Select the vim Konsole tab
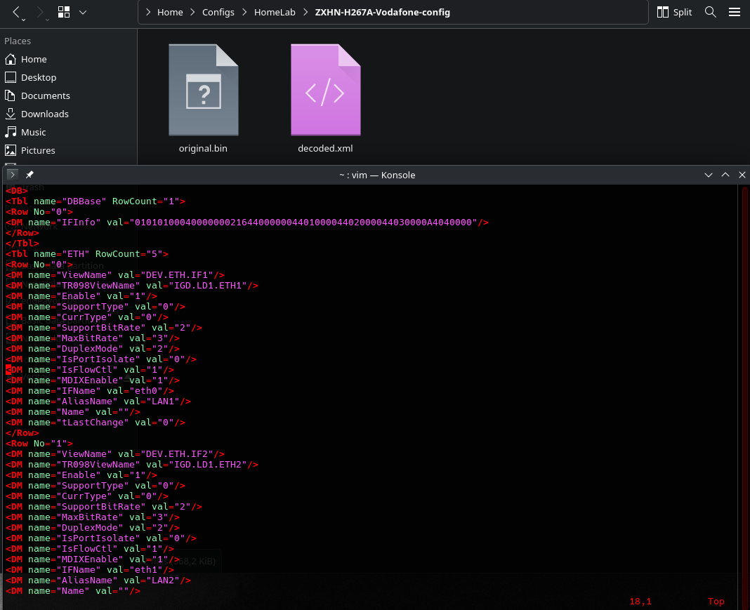This screenshot has width=750, height=610. pos(377,175)
